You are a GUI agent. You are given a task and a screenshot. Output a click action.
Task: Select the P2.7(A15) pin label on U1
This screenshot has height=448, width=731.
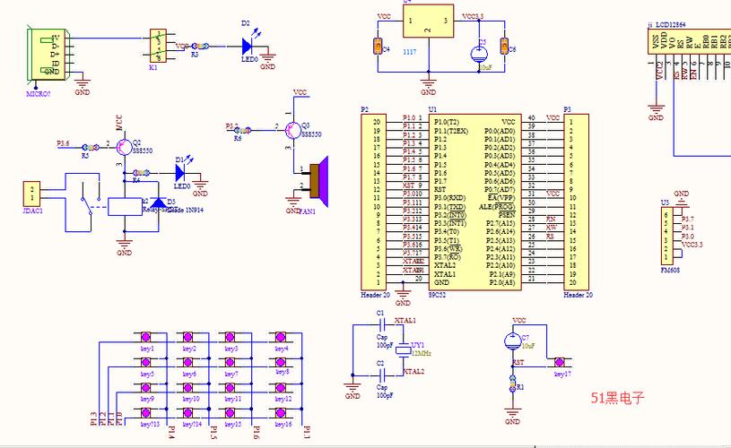[x=500, y=223]
